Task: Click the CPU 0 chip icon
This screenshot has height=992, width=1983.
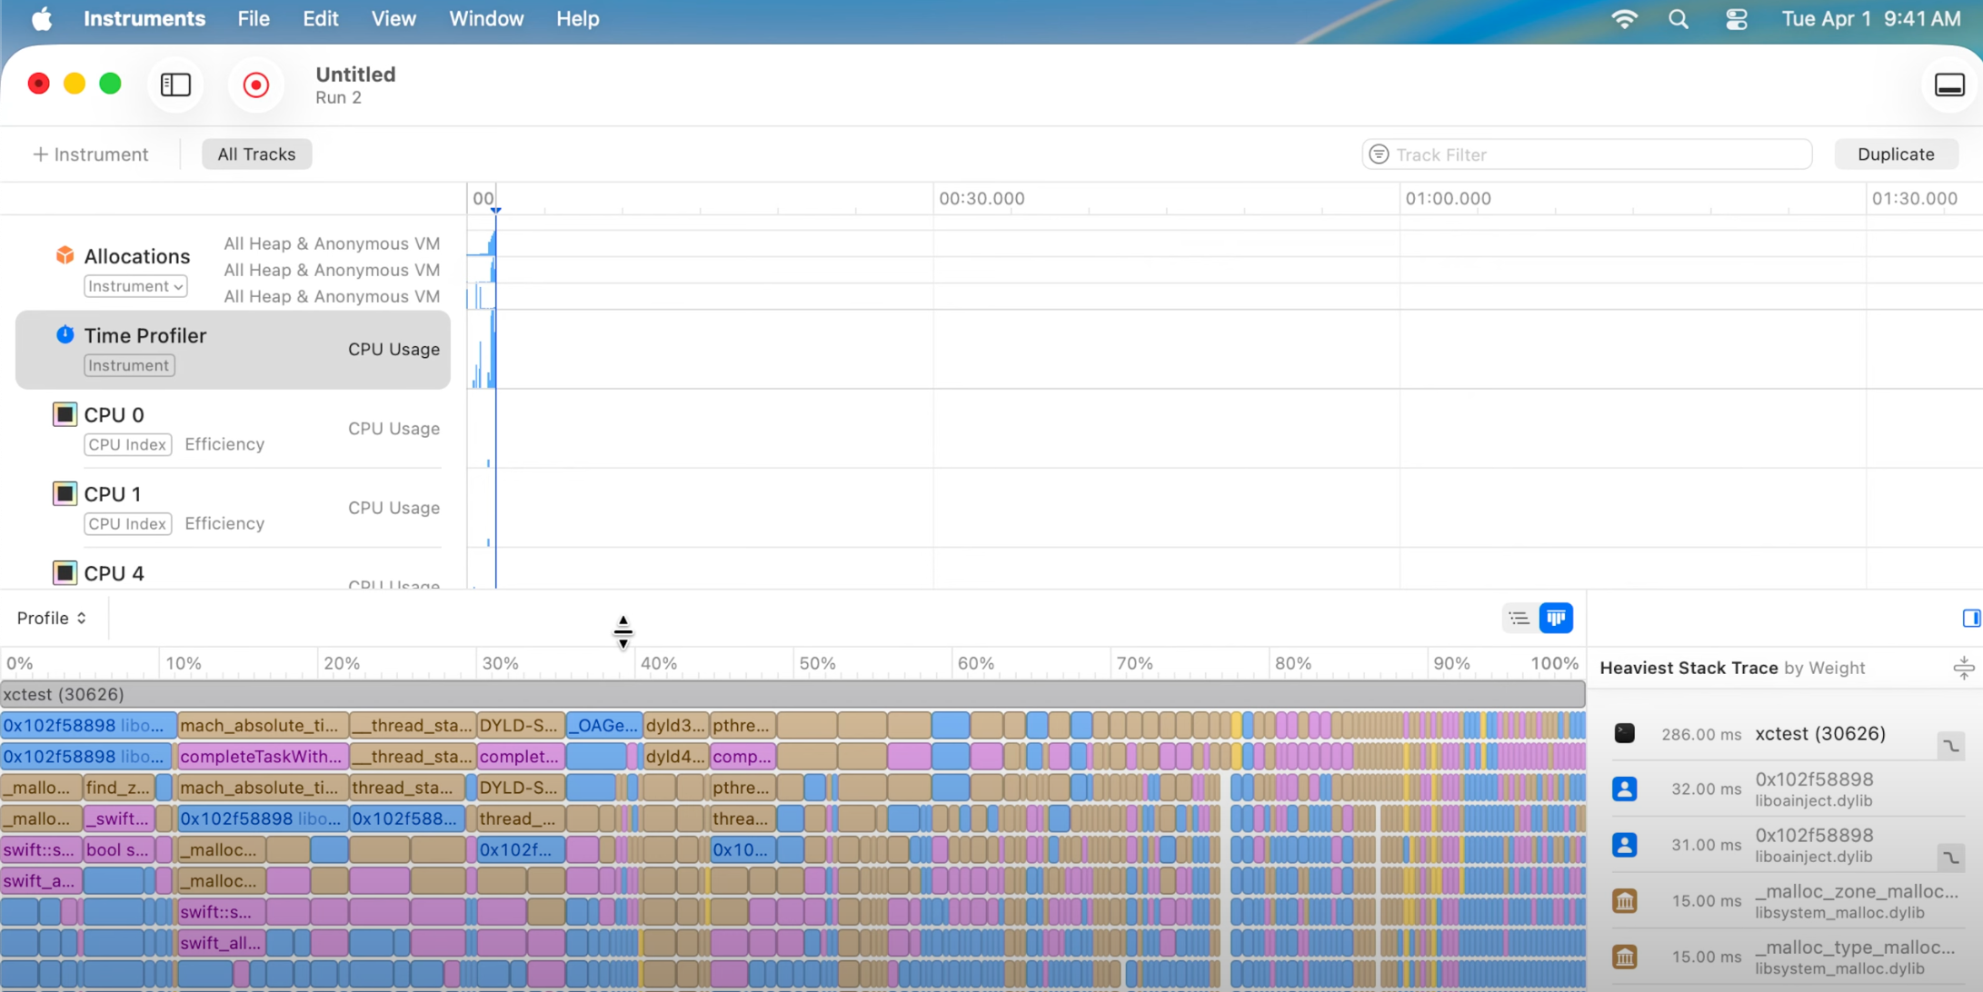Action: coord(65,414)
